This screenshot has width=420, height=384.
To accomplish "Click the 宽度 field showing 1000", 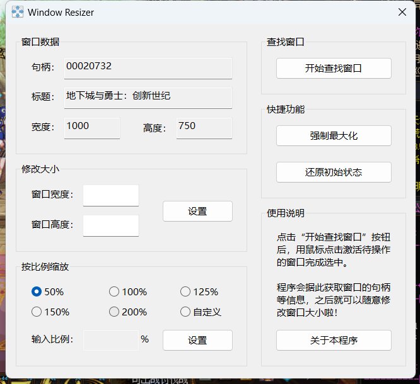I will (92, 128).
